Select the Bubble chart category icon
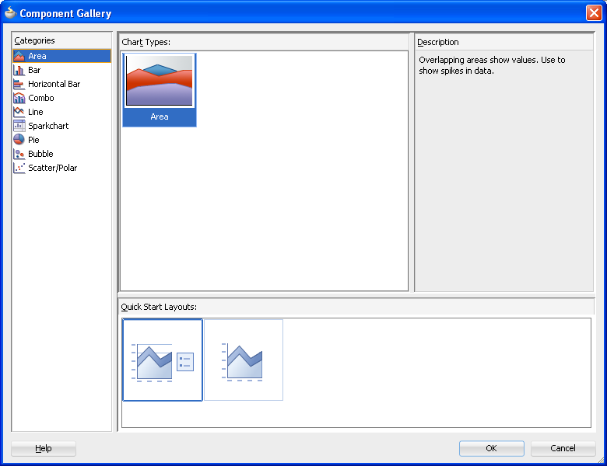The width and height of the screenshot is (607, 466). click(19, 154)
